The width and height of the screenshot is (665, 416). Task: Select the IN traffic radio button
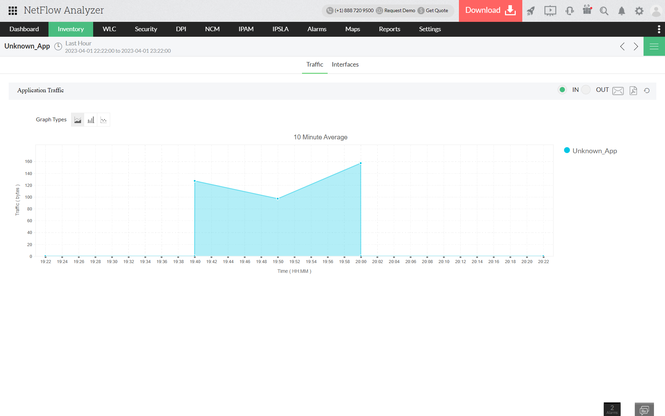point(562,90)
